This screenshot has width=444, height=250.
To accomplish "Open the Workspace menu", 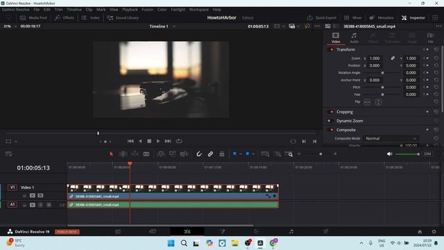I will [x=199, y=9].
